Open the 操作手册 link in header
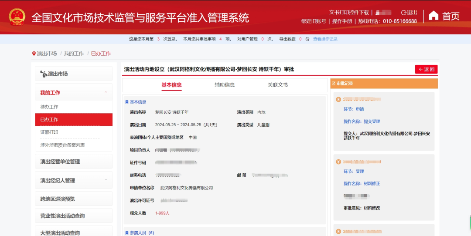 tap(342, 21)
